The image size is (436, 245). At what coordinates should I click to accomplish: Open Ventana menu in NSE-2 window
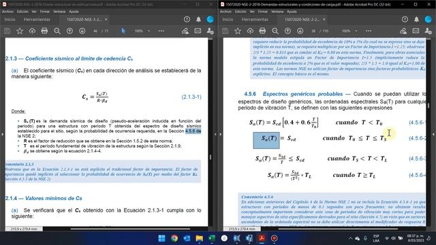[x=277, y=12]
